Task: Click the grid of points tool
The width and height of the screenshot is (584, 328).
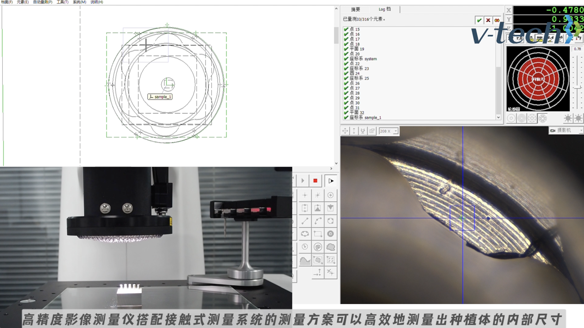Action: pos(331,260)
